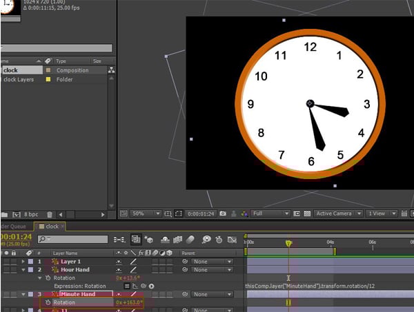Click the Minute Hand rotation value
Screen dimensions: 414x312
(x=129, y=302)
